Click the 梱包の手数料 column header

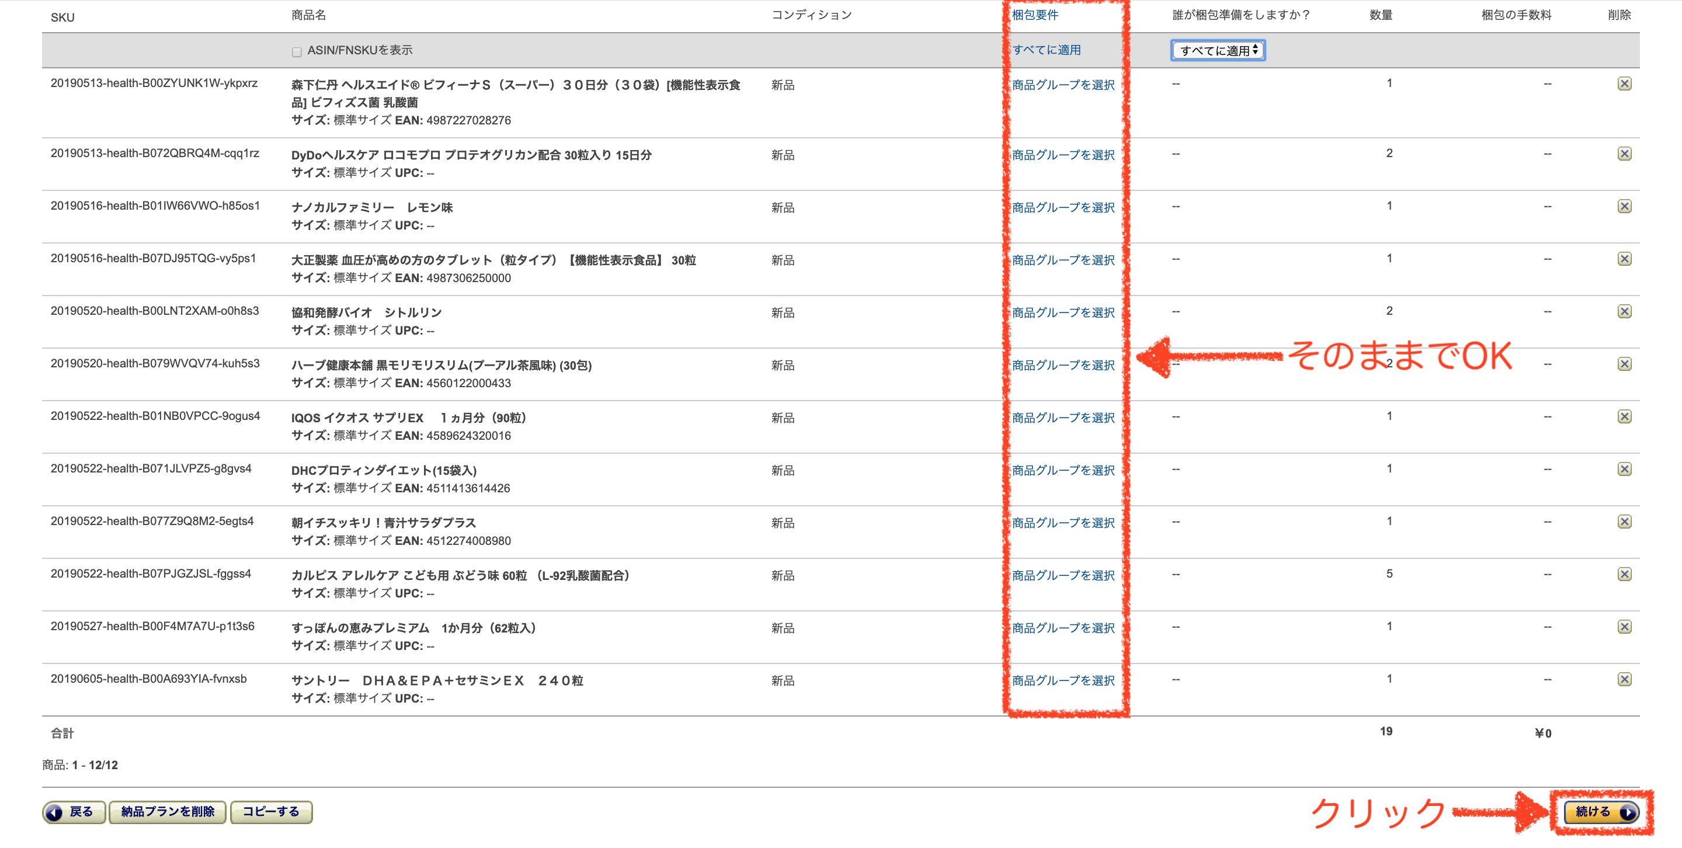(1516, 15)
